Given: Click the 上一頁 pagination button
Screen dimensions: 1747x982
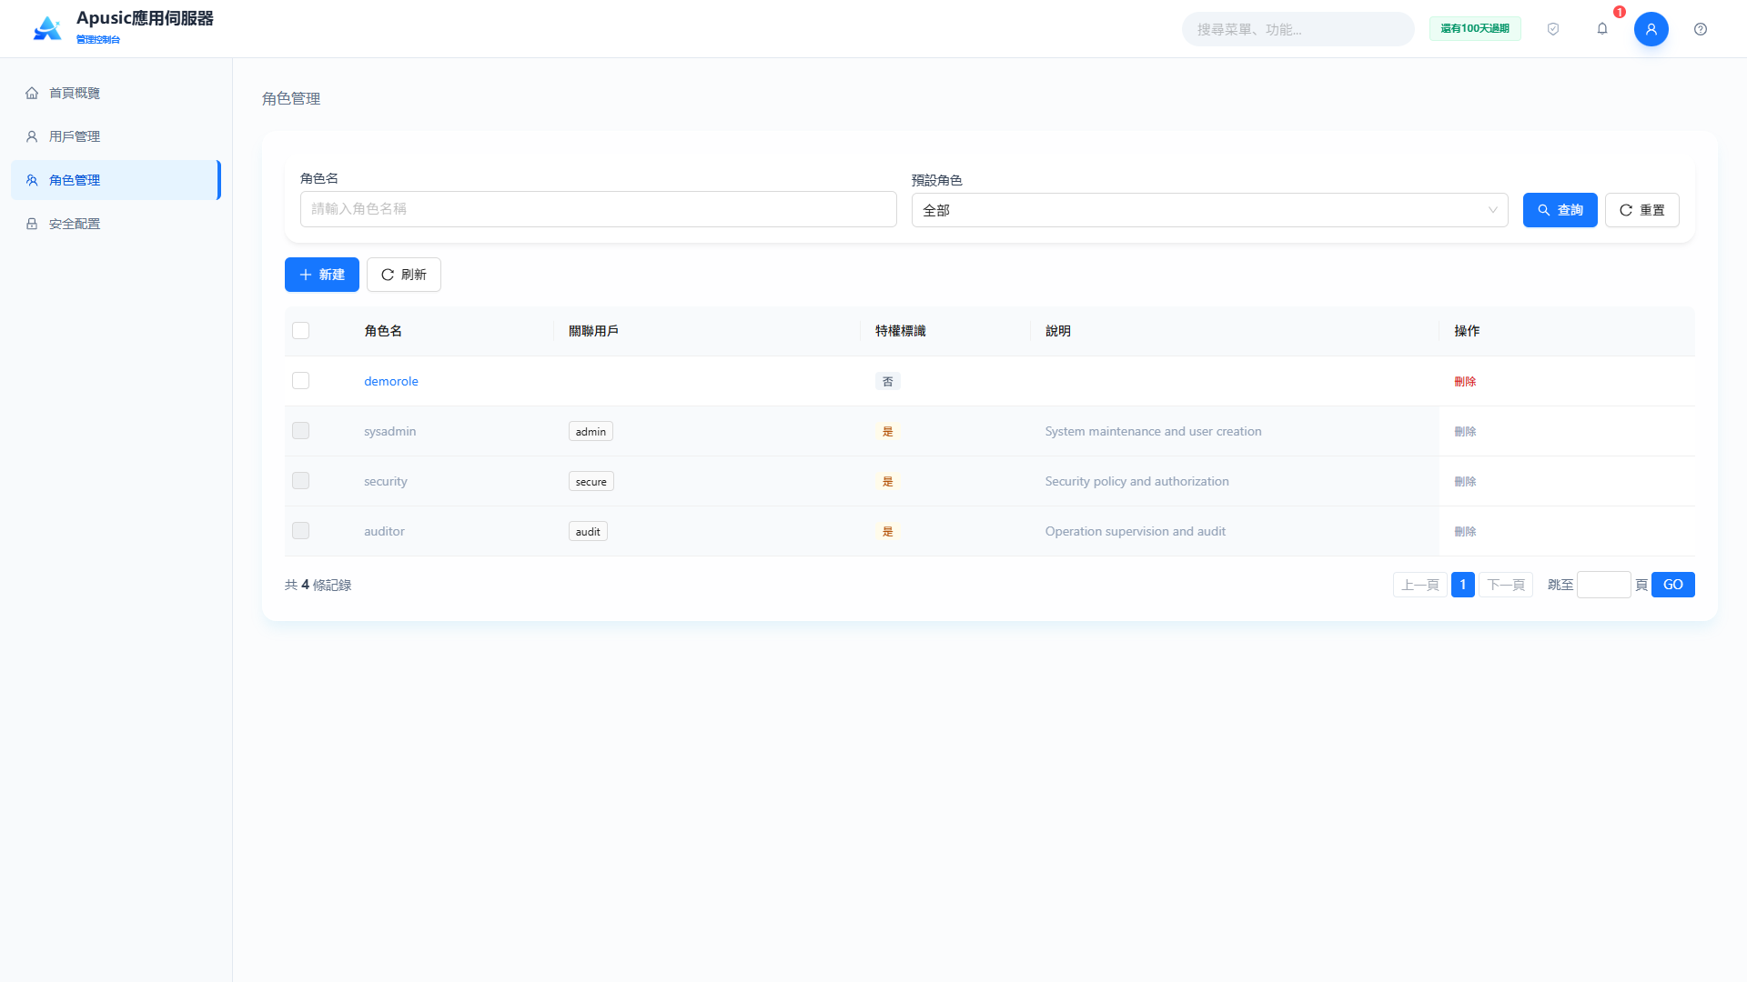Looking at the screenshot, I should point(1420,585).
